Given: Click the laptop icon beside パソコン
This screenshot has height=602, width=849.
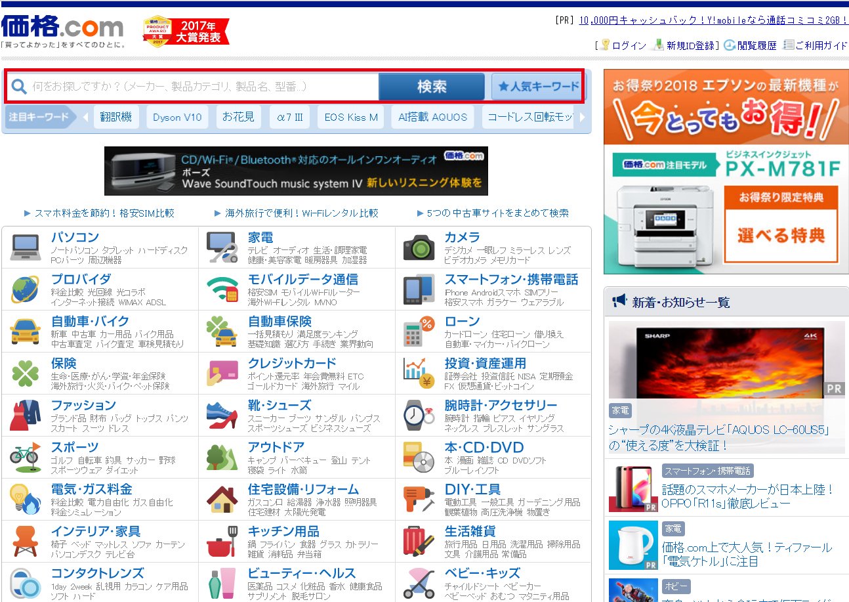Looking at the screenshot, I should point(26,247).
